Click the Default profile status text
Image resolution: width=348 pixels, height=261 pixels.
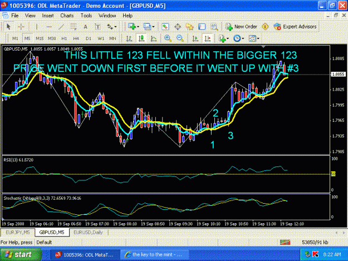click(44, 243)
